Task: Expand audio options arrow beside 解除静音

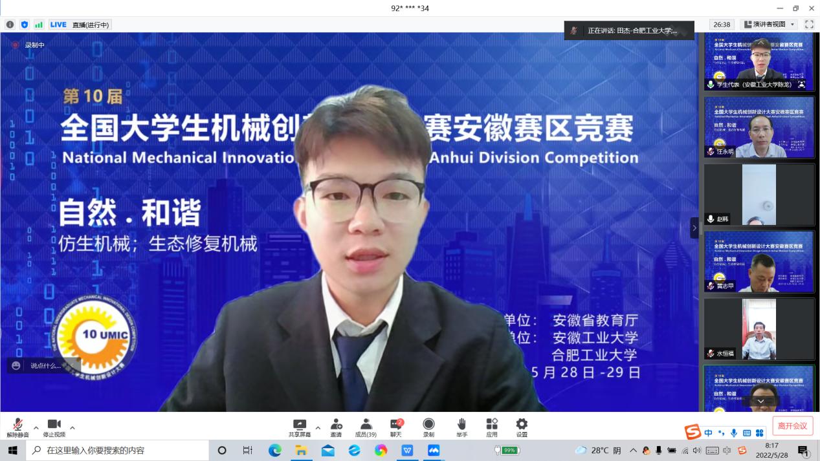Action: tap(36, 427)
